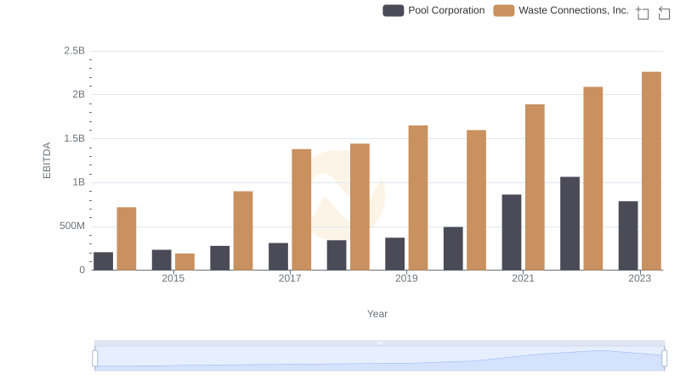Click the 2015 x-axis label
Viewport: 680px width, 391px height.
click(x=173, y=278)
